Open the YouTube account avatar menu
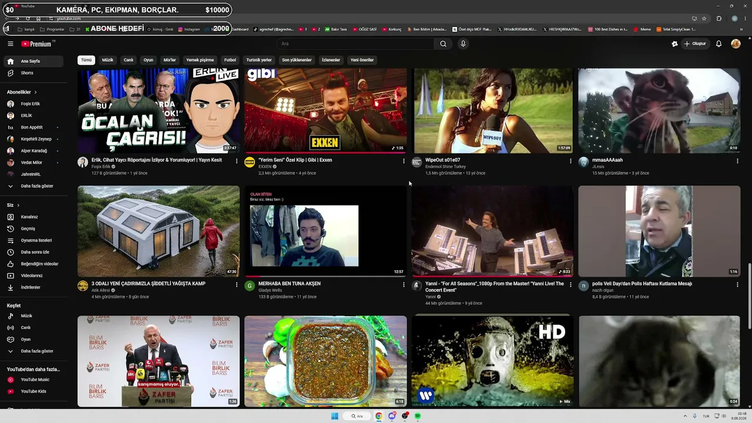This screenshot has width=752, height=423. point(736,43)
